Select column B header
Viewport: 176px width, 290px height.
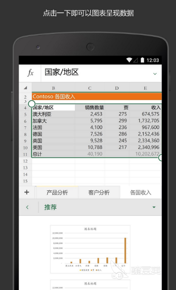coord(53,88)
